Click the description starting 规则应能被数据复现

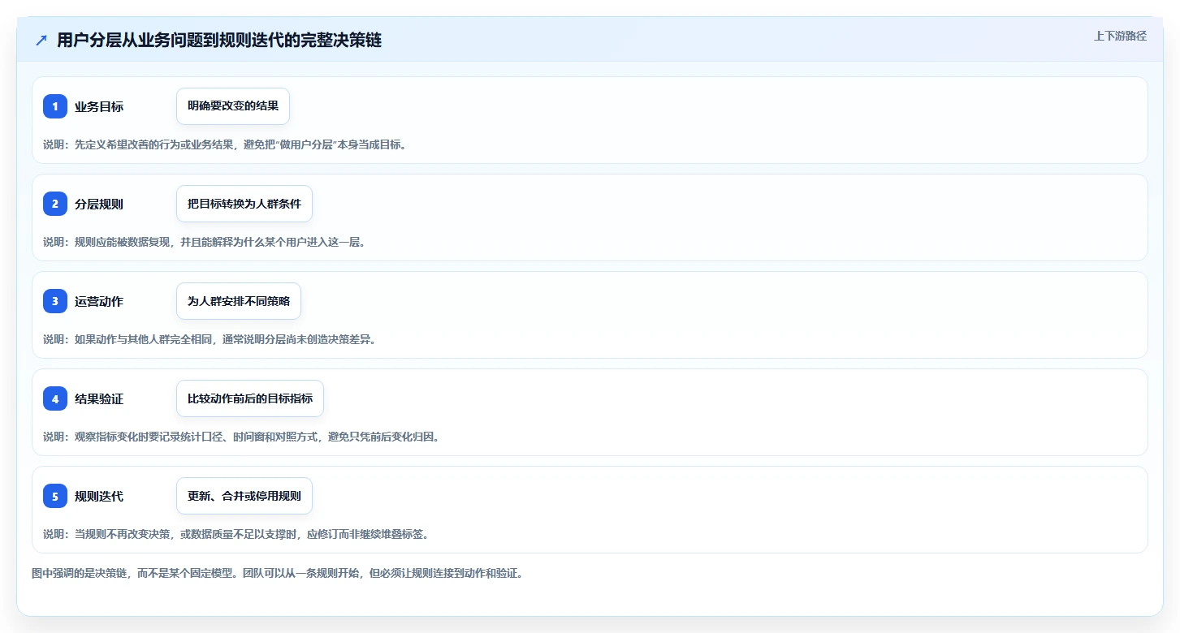[205, 242]
